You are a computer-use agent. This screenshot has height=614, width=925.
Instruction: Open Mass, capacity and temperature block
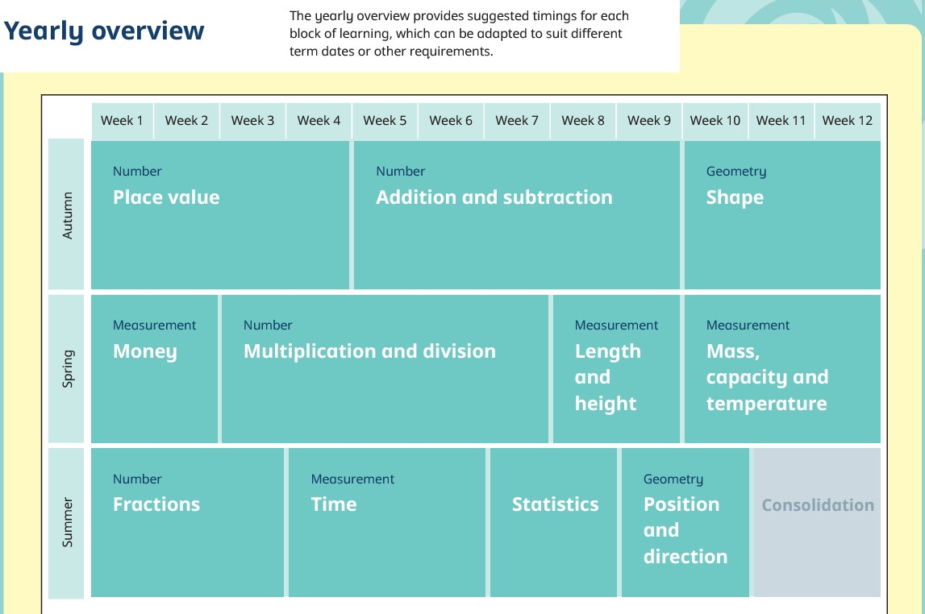point(782,369)
